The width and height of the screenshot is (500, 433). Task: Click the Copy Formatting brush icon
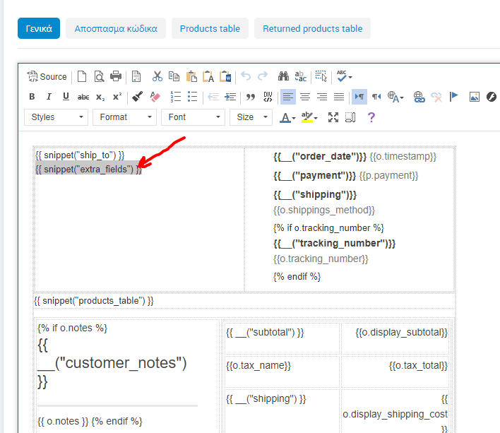pos(138,97)
